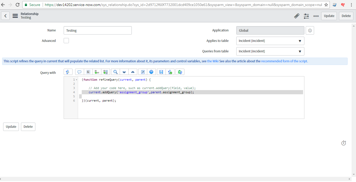Open script editor help question-mark icon
The height and width of the screenshot is (182, 356).
pyautogui.click(x=151, y=72)
